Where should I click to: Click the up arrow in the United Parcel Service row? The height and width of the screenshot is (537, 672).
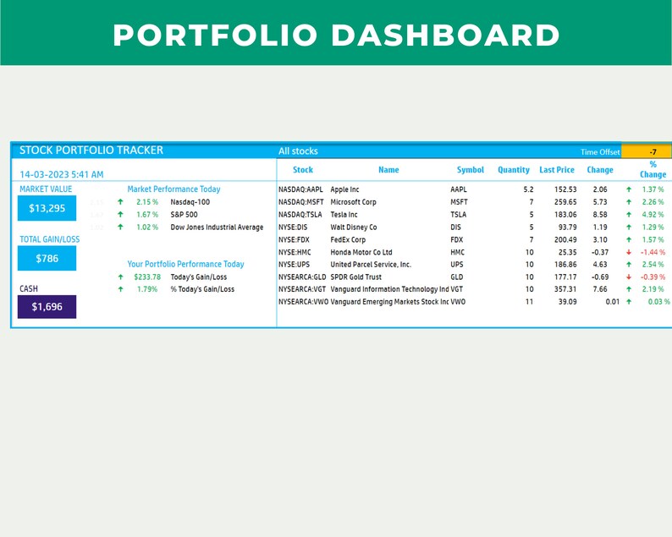point(629,264)
